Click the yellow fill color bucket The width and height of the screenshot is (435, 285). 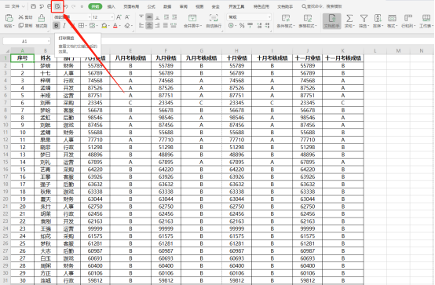104,26
